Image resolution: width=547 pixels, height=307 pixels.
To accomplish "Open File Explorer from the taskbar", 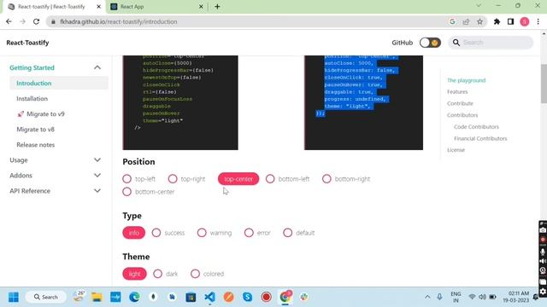I will [x=97, y=297].
